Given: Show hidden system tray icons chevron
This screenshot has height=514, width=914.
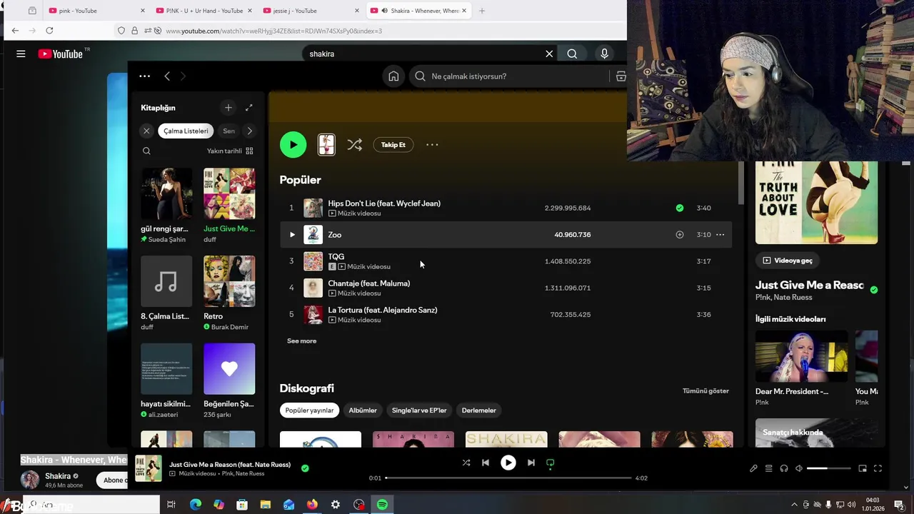Looking at the screenshot, I should pyautogui.click(x=794, y=505).
